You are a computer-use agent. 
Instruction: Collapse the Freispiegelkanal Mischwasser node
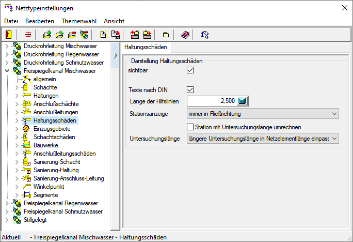tap(7, 71)
